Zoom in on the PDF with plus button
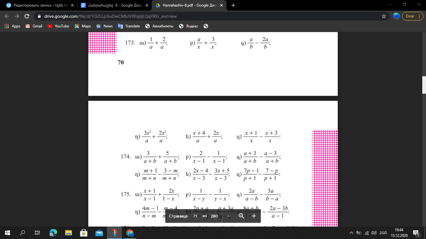This screenshot has height=239, width=426. (254, 216)
